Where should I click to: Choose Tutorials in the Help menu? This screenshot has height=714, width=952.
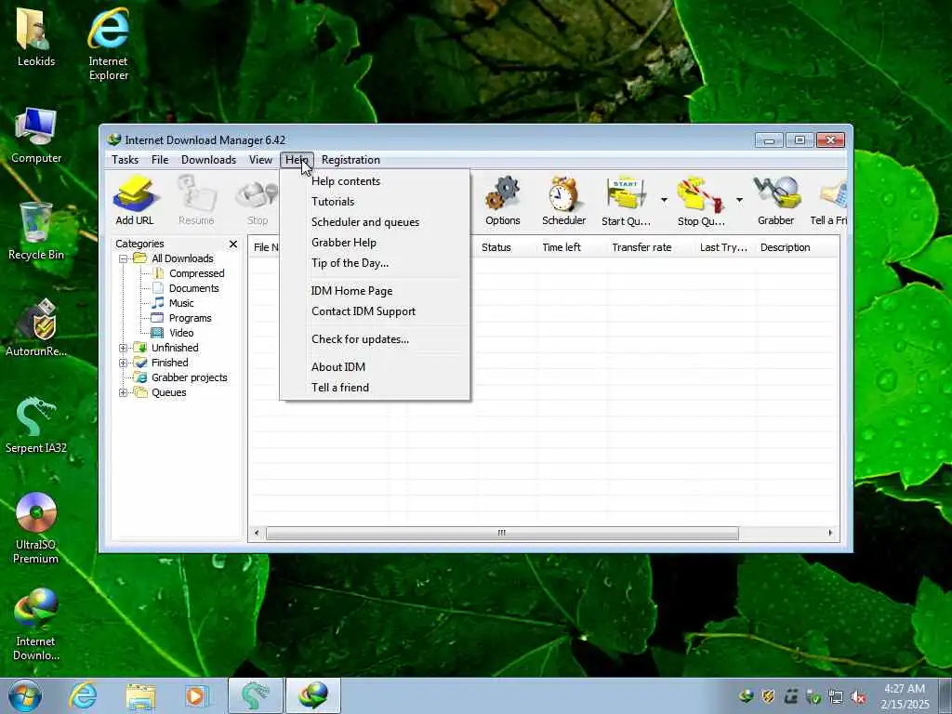(375, 202)
